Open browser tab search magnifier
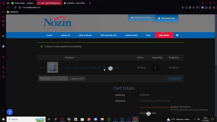The image size is (217, 122). click(202, 3)
